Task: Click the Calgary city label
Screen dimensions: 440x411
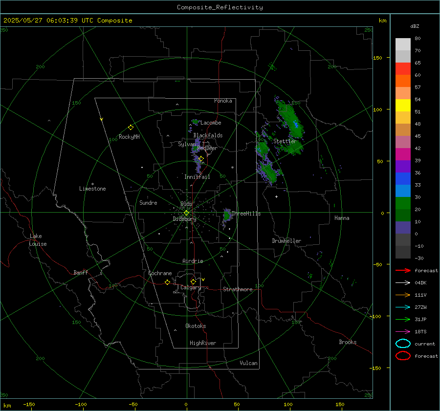Action: (x=191, y=287)
